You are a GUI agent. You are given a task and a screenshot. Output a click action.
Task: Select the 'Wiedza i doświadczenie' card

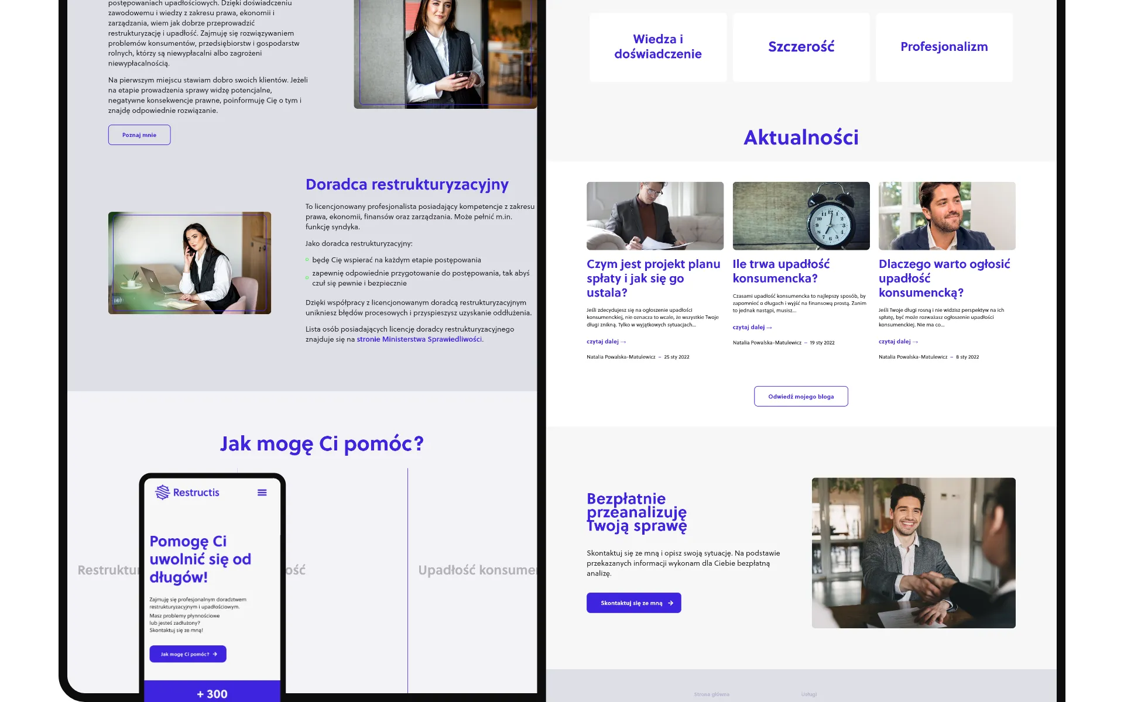(657, 47)
